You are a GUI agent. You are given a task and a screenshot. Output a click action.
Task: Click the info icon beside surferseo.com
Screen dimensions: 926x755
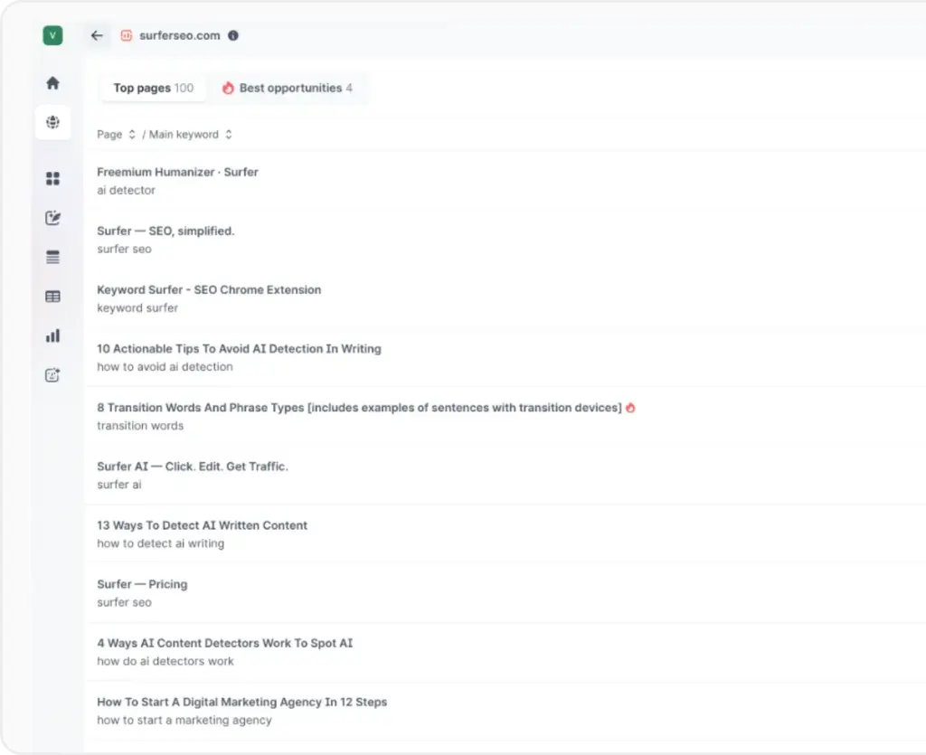tap(233, 35)
